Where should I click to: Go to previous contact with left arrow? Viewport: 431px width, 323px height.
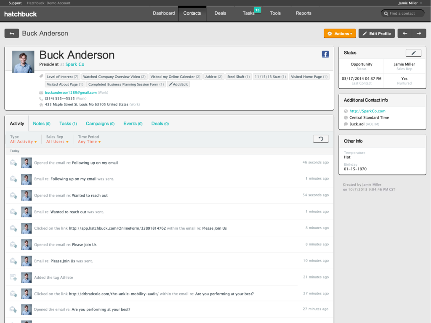coord(404,33)
